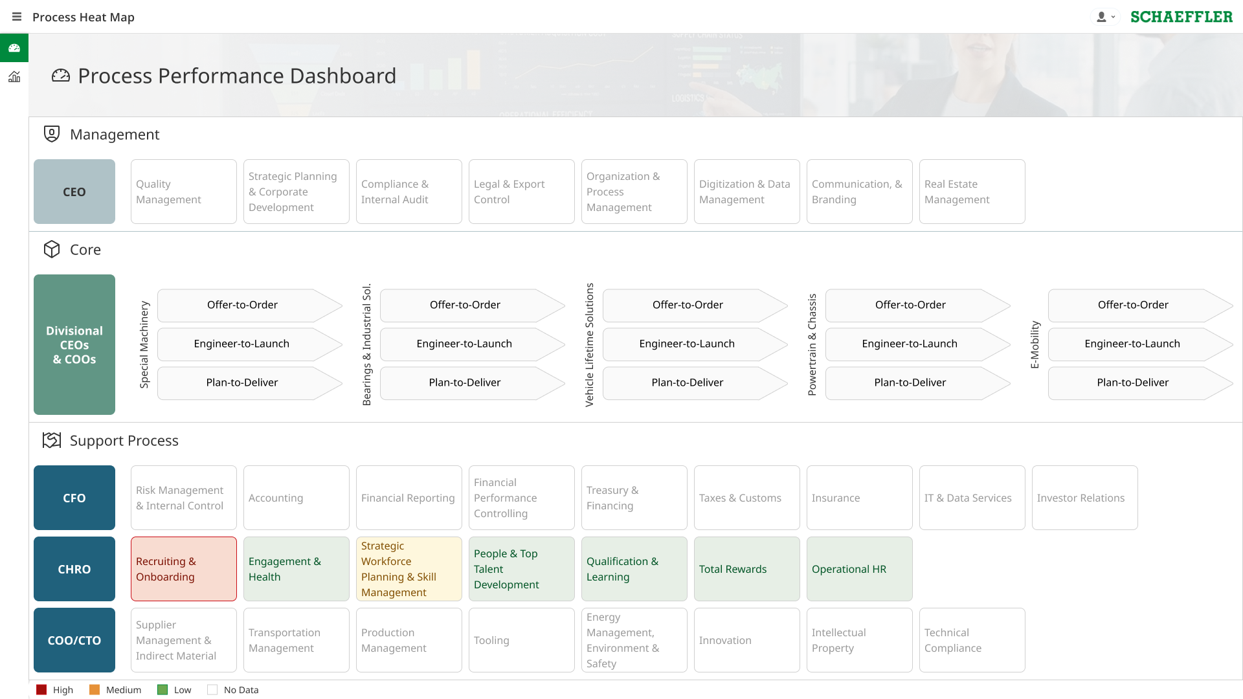Screen dimensions: 1243x699
Task: Click the Low green legend swatch
Action: pyautogui.click(x=162, y=690)
